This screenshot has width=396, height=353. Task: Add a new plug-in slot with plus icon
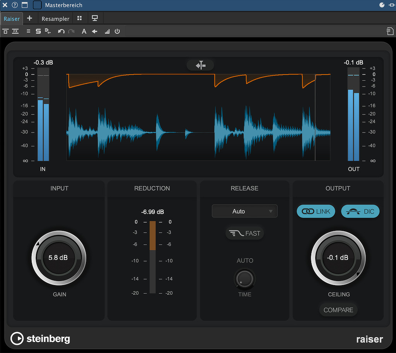[29, 18]
